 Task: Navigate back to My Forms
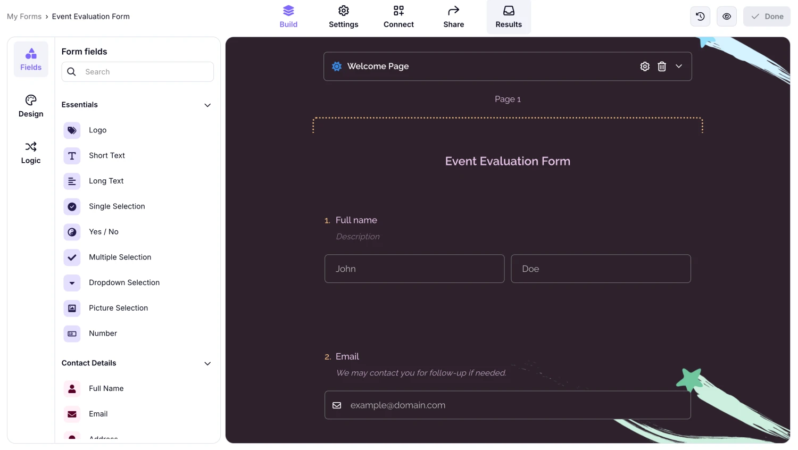24,16
